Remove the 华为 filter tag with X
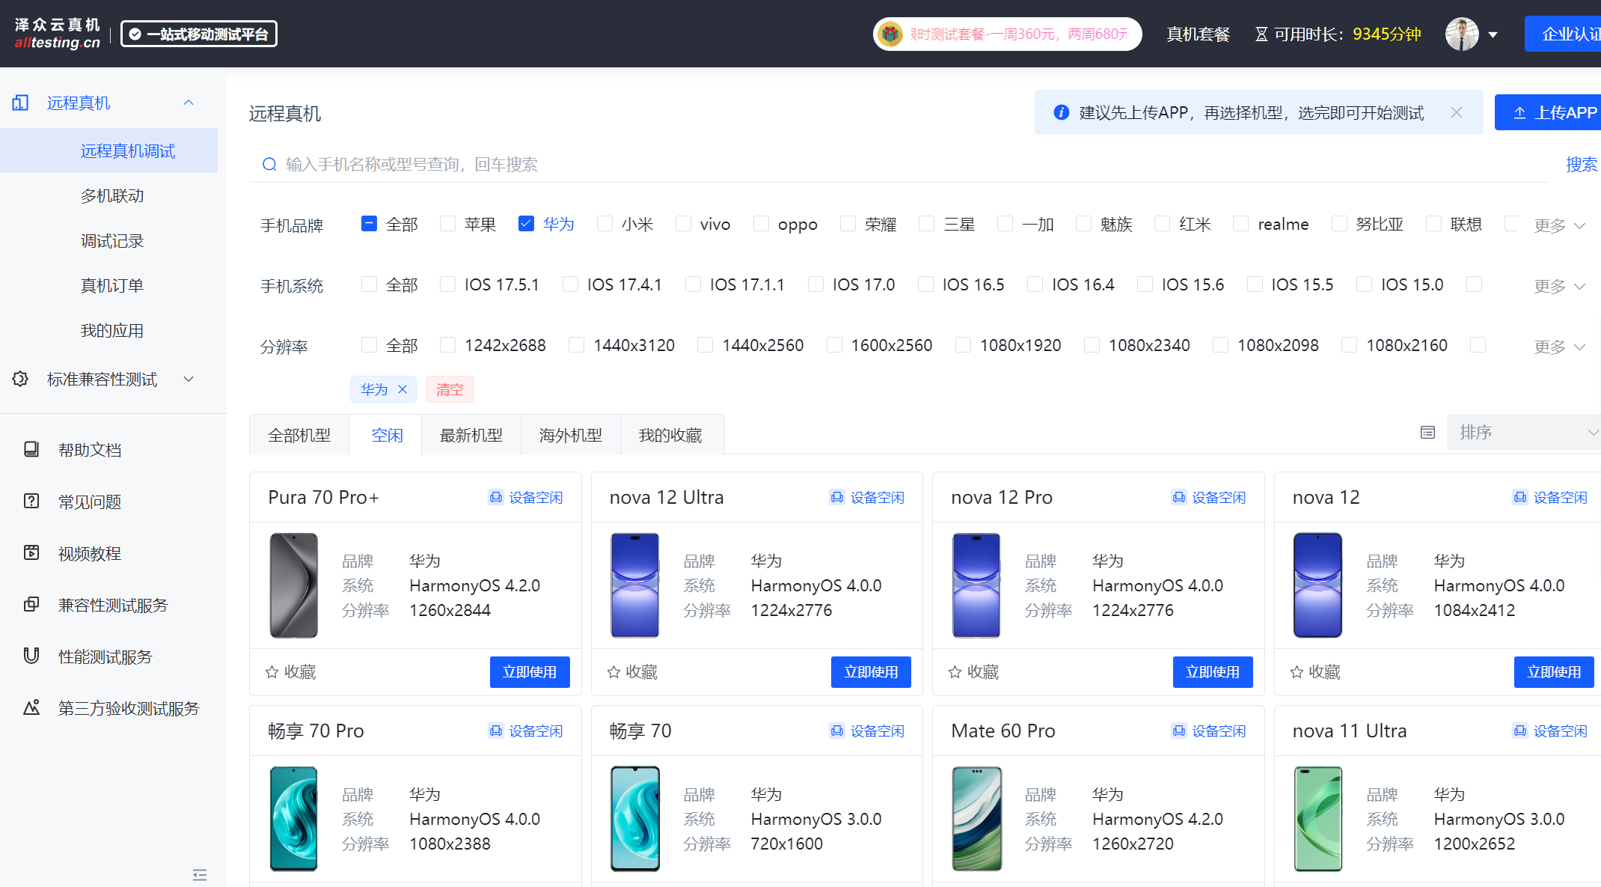This screenshot has width=1601, height=887. pyautogui.click(x=402, y=389)
